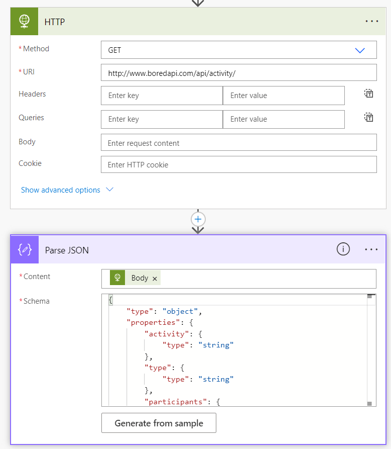
Task: Open the HTTP action ellipsis menu
Action: pyautogui.click(x=371, y=21)
